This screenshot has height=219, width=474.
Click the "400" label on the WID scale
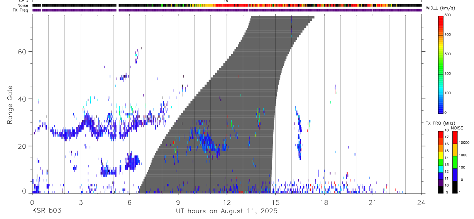pos(448,34)
